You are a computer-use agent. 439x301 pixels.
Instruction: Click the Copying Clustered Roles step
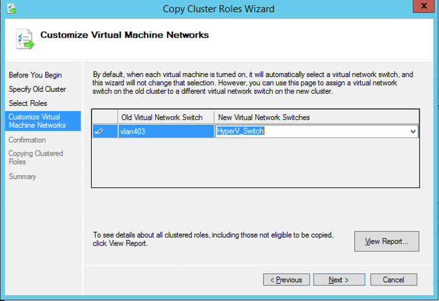[x=36, y=158]
